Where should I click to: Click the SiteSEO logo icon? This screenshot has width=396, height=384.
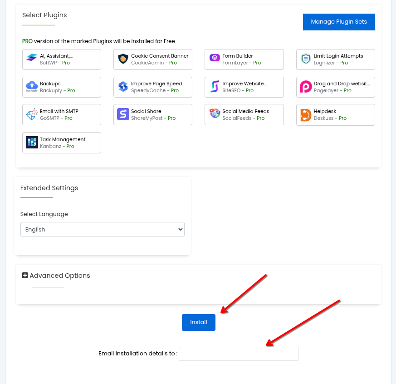click(215, 86)
